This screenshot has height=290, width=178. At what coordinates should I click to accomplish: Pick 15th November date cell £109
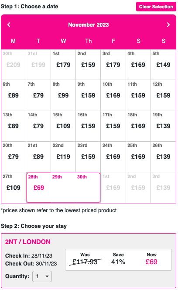63,126
